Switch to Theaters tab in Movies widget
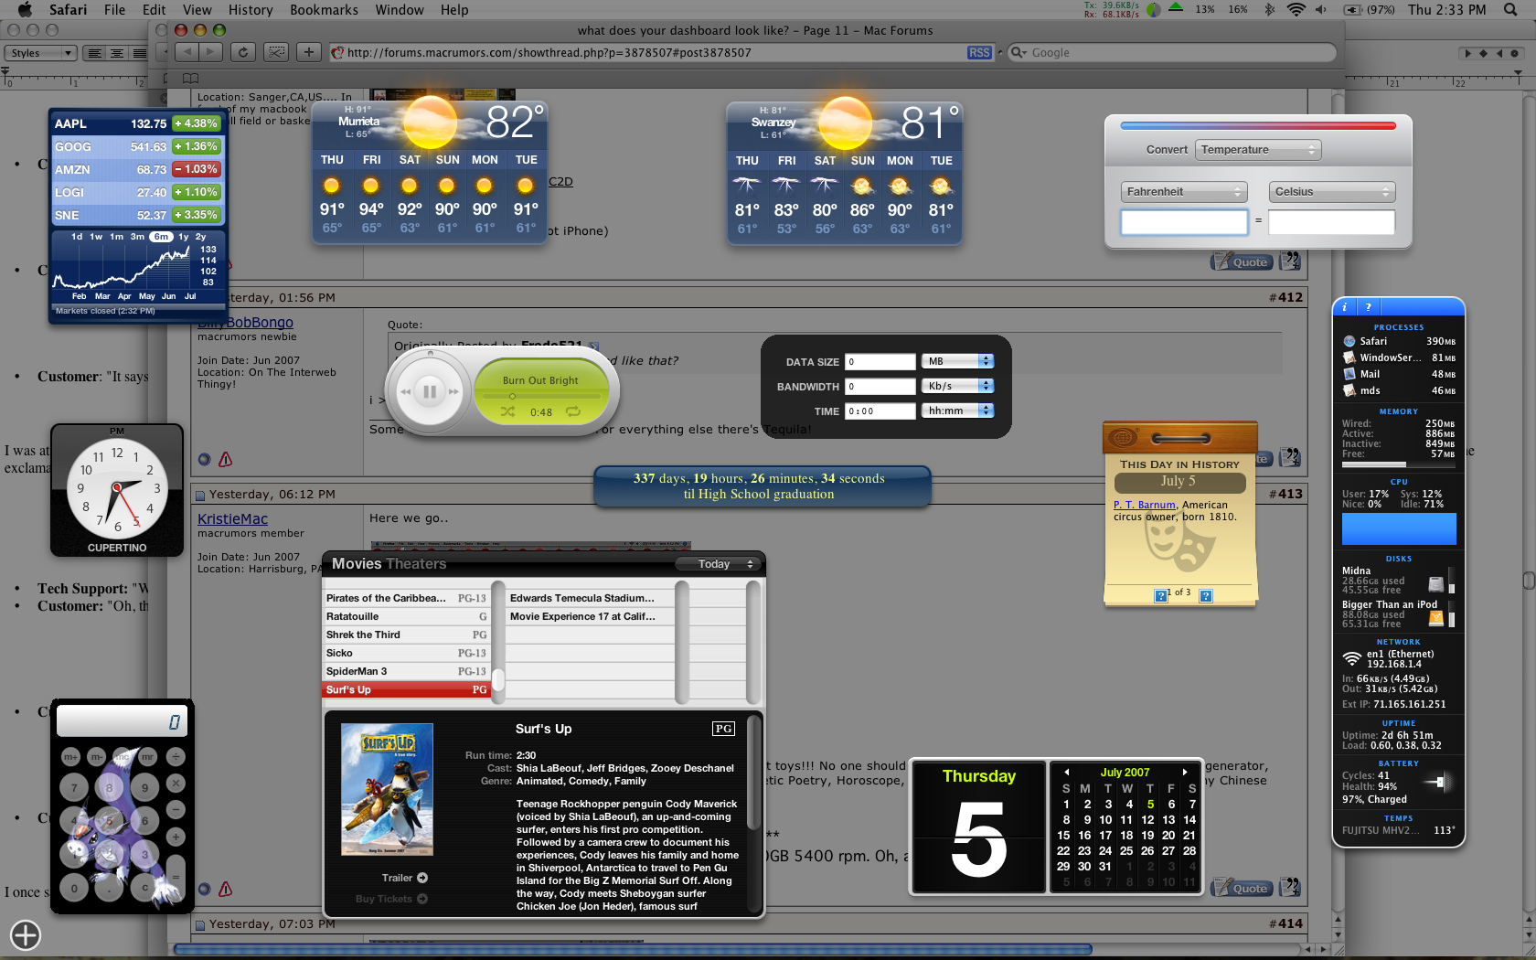Image resolution: width=1536 pixels, height=960 pixels. pos(416,564)
